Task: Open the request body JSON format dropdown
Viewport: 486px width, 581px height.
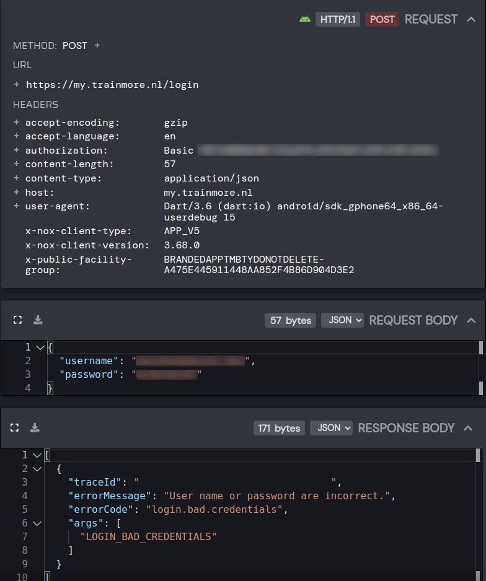Action: [342, 320]
